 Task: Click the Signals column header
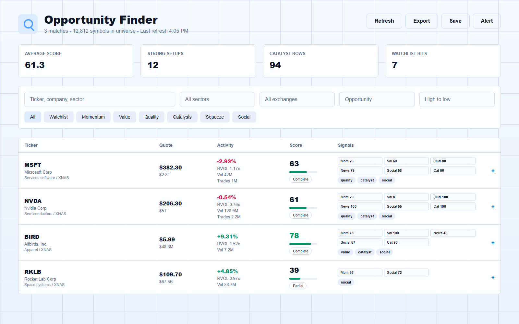click(346, 145)
